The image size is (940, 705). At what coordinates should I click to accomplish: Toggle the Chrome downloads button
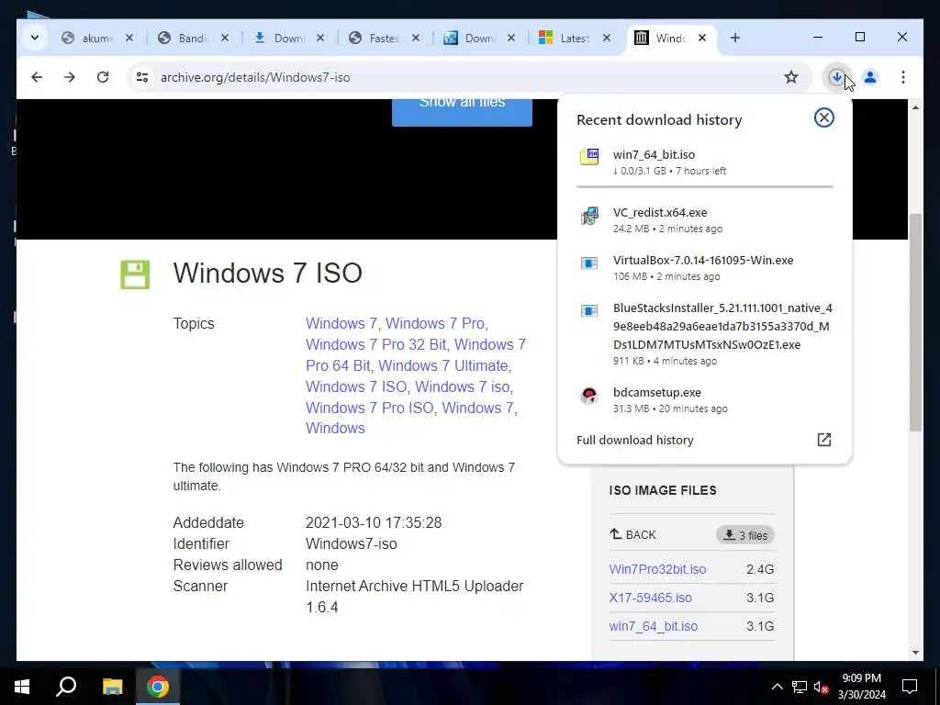(x=837, y=77)
